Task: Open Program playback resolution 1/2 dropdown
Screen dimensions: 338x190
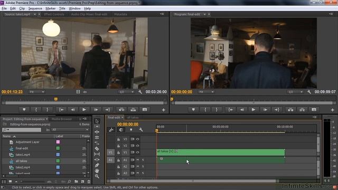Action: [295, 92]
